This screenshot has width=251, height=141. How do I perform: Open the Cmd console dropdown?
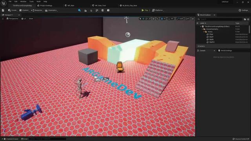(24, 139)
